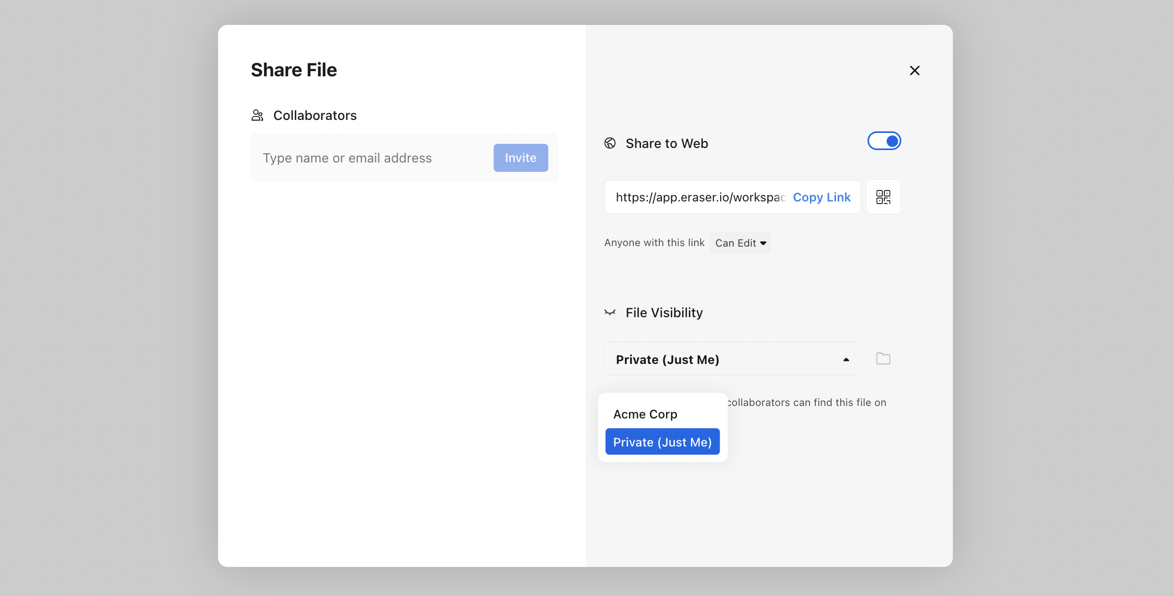Close the Share File dialog
Image resolution: width=1174 pixels, height=596 pixels.
pos(915,71)
